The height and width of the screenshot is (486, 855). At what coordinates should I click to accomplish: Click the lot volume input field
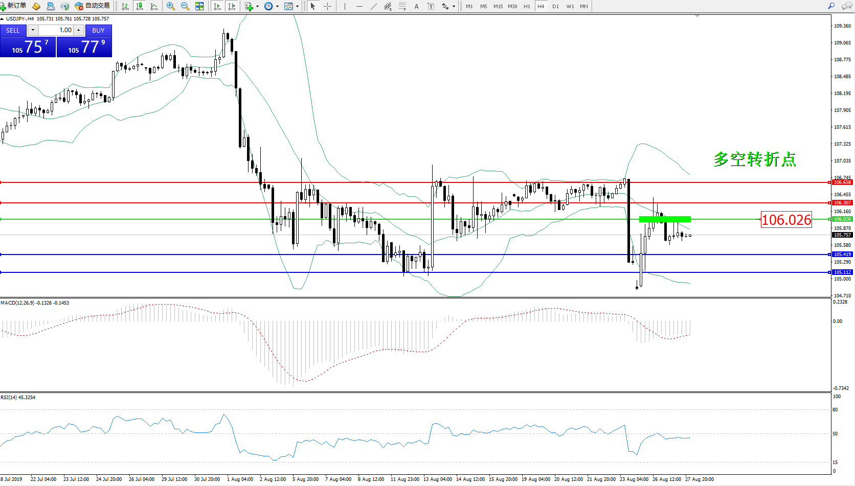[x=56, y=30]
